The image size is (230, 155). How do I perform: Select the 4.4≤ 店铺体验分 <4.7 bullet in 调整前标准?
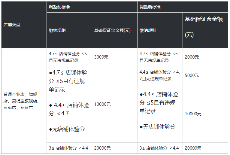(x=69, y=109)
